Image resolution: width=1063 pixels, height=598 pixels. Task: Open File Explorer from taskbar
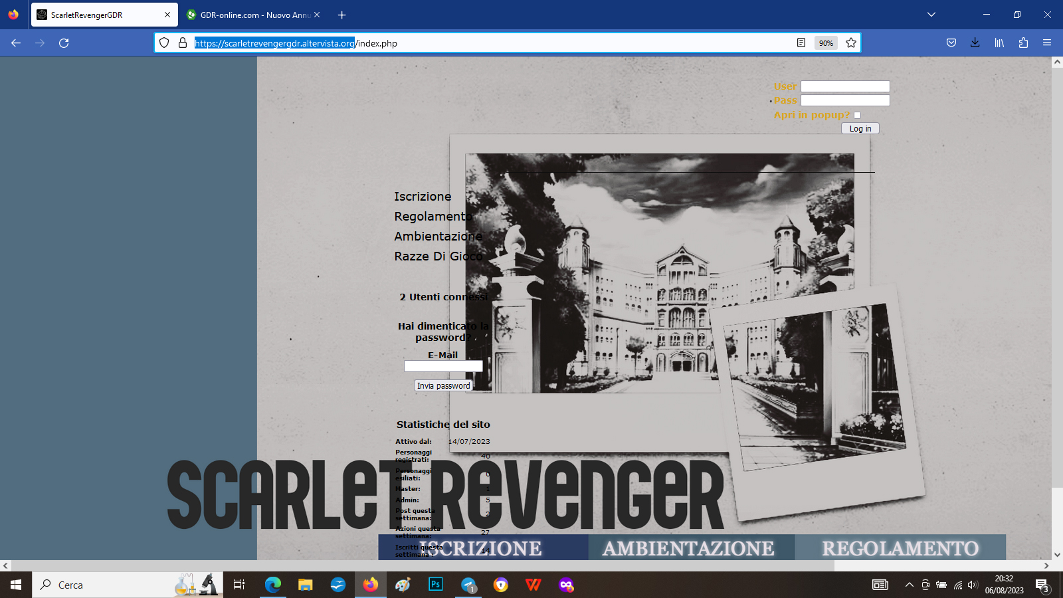click(x=305, y=585)
